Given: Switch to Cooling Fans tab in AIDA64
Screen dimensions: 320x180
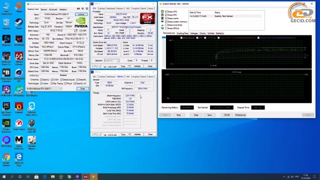Looking at the screenshot, I should [182, 33].
